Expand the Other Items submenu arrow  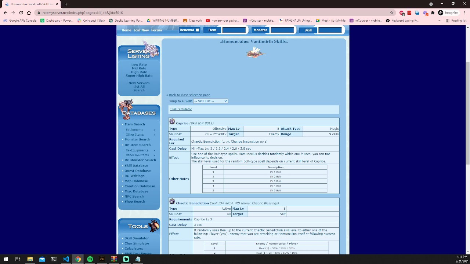[154, 135]
